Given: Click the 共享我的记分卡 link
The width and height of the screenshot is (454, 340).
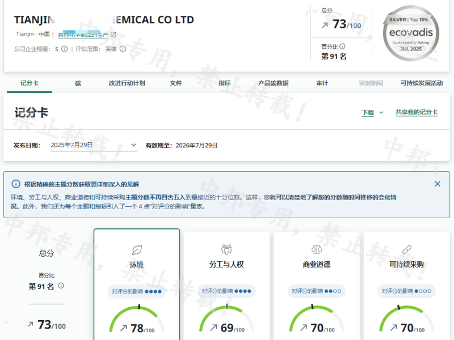Looking at the screenshot, I should [x=416, y=113].
